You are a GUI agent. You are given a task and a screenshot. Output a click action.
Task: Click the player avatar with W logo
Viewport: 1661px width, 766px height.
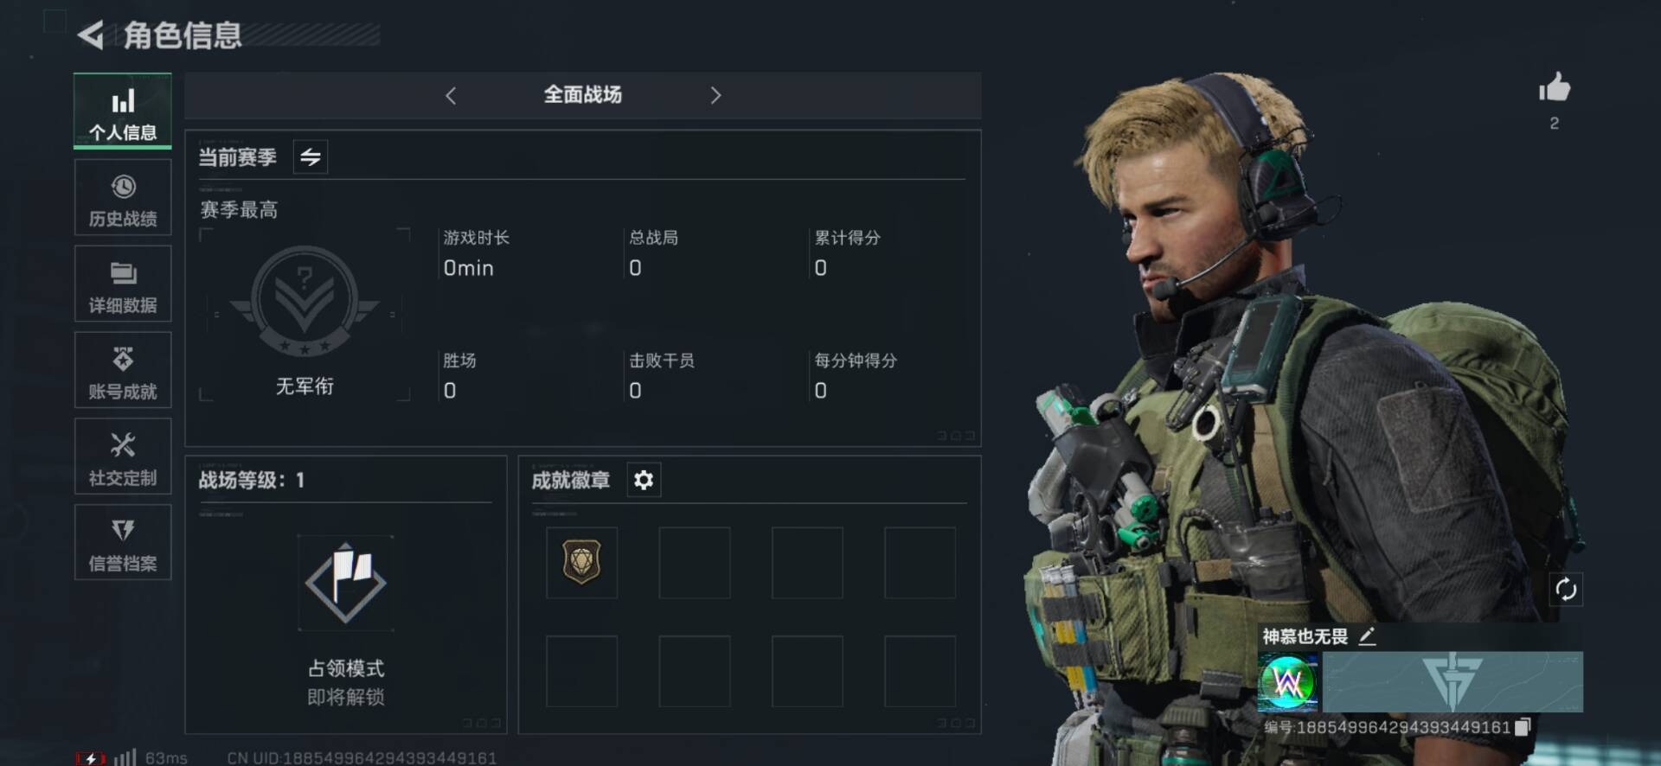coord(1288,683)
